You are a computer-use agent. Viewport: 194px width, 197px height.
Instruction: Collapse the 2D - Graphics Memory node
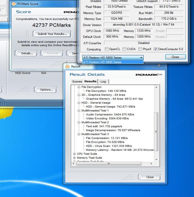pyautogui.click(x=79, y=95)
